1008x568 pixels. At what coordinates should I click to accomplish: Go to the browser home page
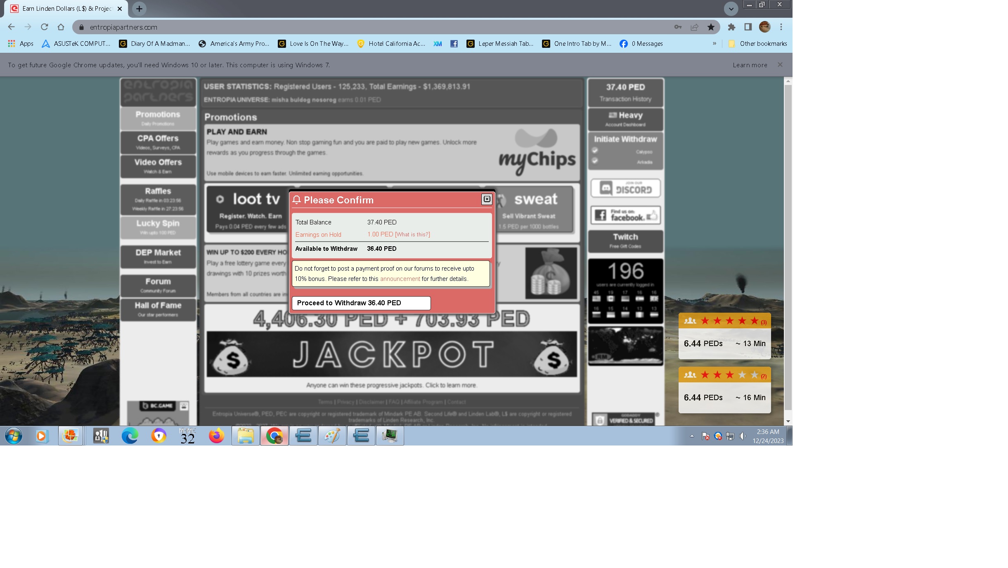(x=61, y=27)
